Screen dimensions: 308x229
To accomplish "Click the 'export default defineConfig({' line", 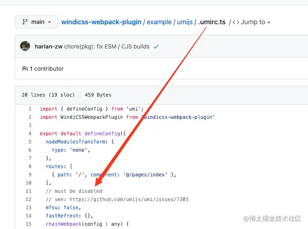I will (83, 134).
